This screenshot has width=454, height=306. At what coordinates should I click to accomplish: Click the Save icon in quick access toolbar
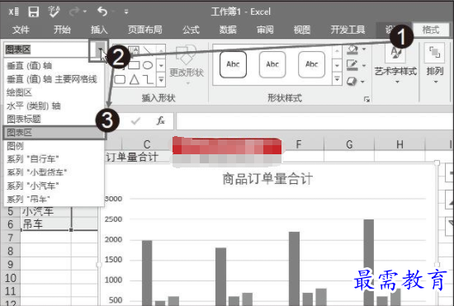click(33, 12)
